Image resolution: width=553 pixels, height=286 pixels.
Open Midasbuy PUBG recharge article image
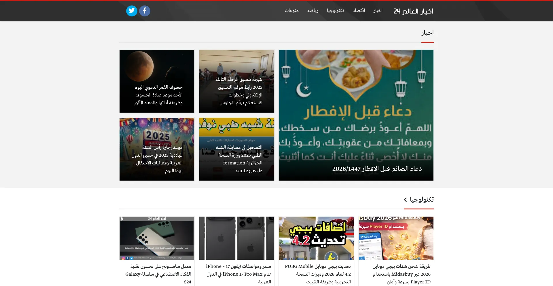396,238
